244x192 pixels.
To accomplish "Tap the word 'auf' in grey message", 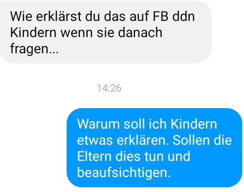I will tap(139, 16).
